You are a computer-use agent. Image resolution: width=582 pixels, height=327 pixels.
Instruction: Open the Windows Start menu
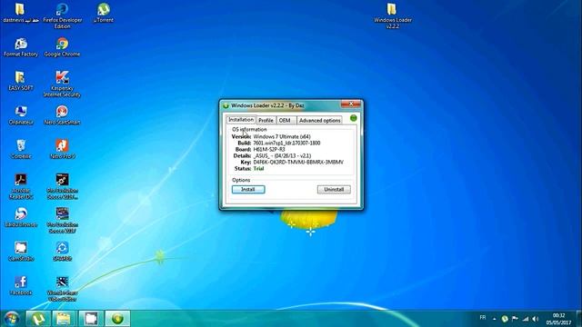coord(11,319)
